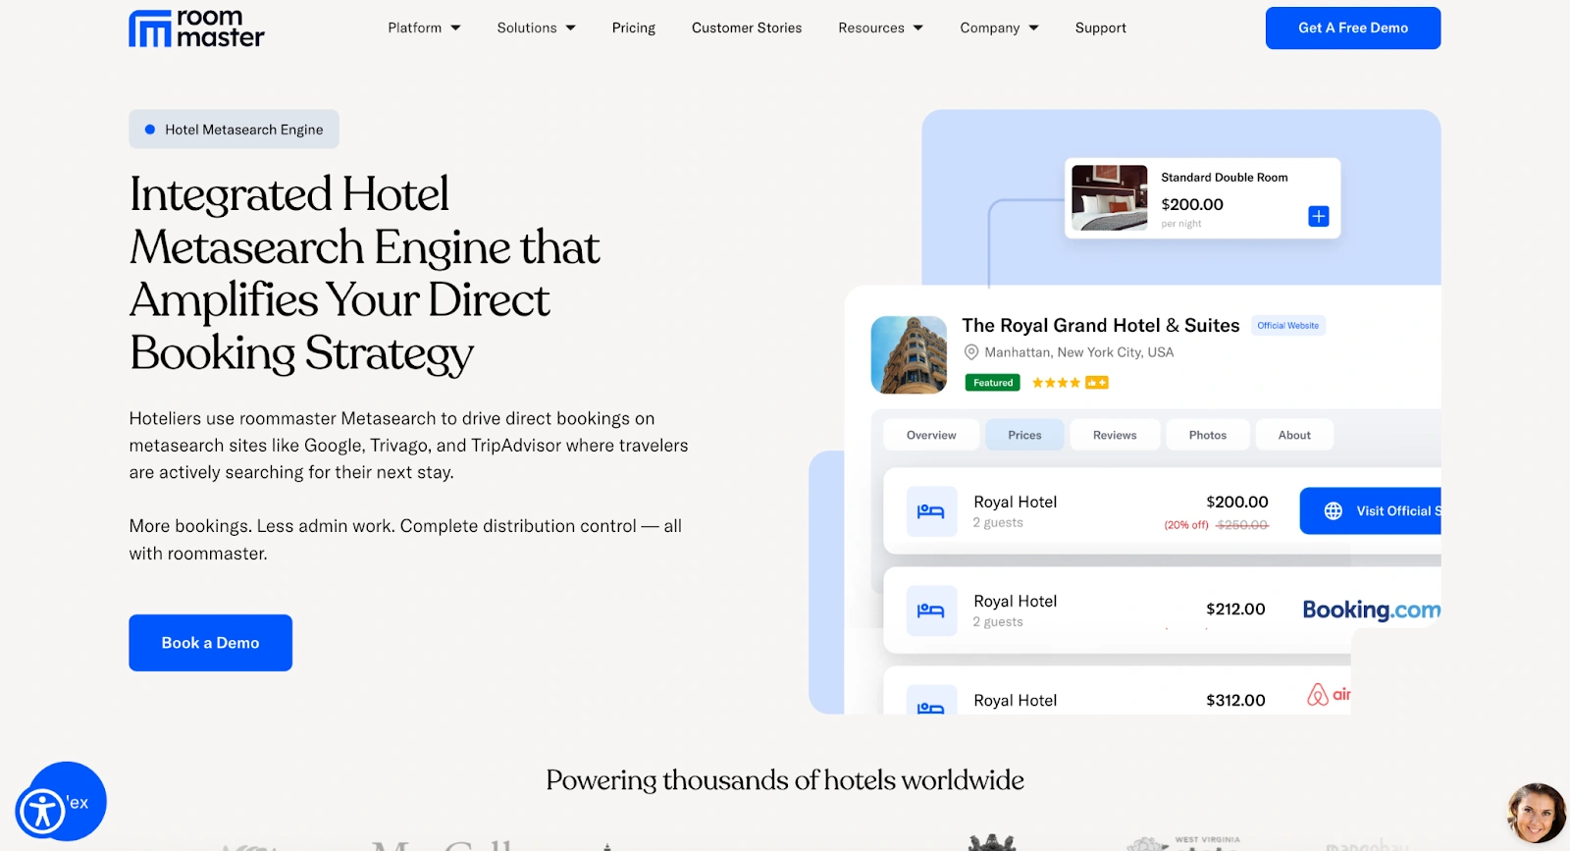Click the Hotel Metasearch Engine tag
This screenshot has width=1570, height=851.
point(234,130)
